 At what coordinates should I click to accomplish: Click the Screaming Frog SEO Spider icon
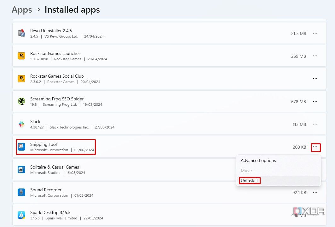click(x=21, y=101)
